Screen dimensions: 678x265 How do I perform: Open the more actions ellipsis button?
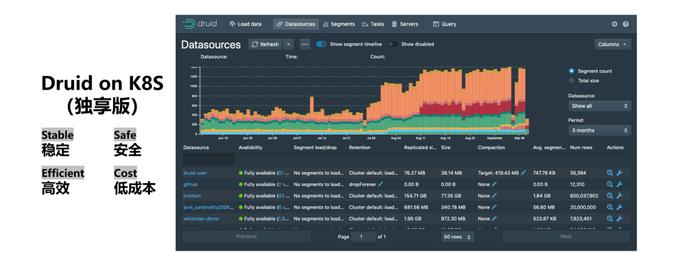[x=305, y=44]
